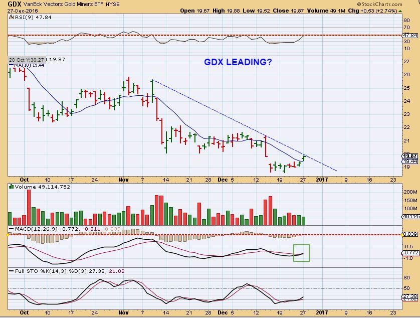
Task: Click the tallest early-October volume bar
Action: click(29, 207)
